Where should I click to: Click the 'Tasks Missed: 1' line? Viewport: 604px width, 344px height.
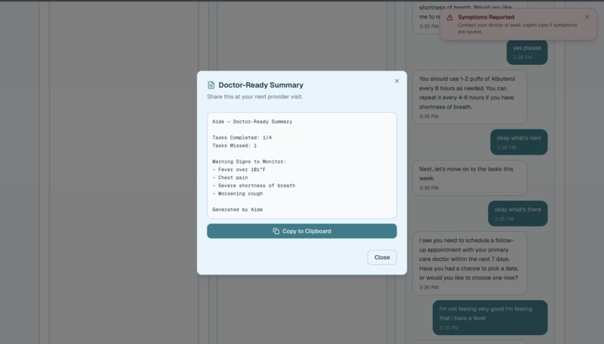coord(235,146)
